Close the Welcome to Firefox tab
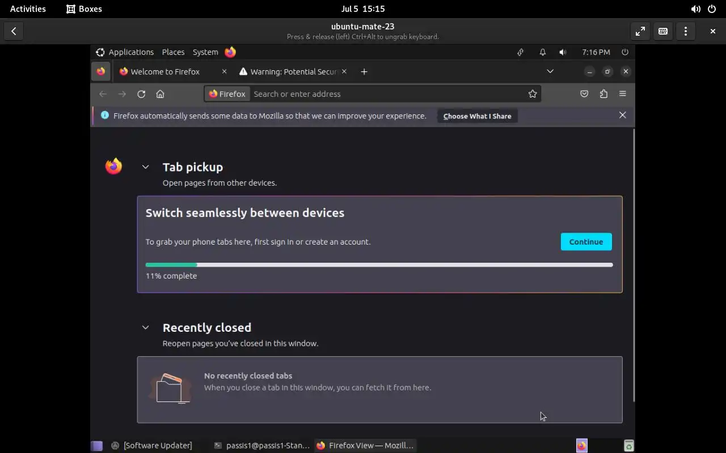This screenshot has width=726, height=453. [x=224, y=71]
